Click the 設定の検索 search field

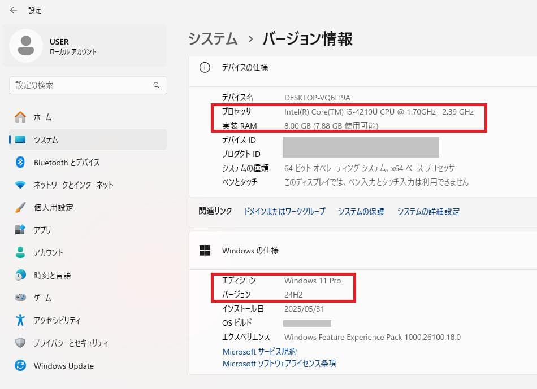pyautogui.click(x=88, y=85)
